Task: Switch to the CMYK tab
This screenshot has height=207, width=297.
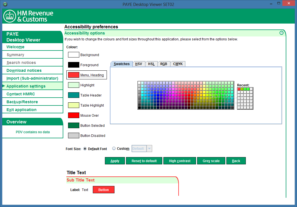Action: point(178,64)
